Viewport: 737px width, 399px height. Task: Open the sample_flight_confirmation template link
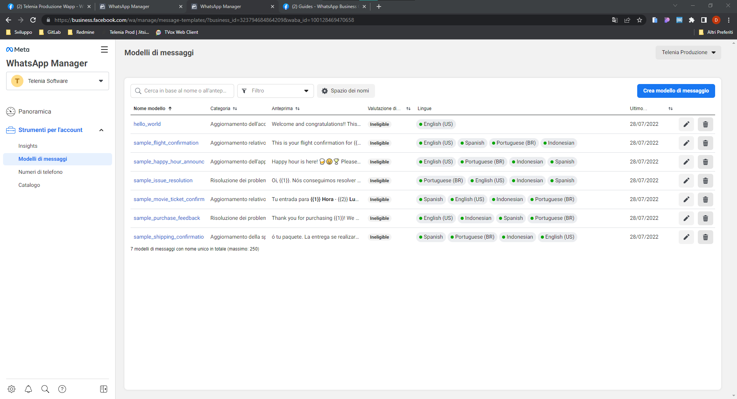click(166, 143)
